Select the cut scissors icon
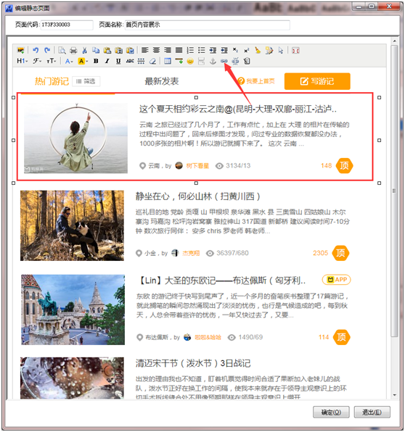 84,50
